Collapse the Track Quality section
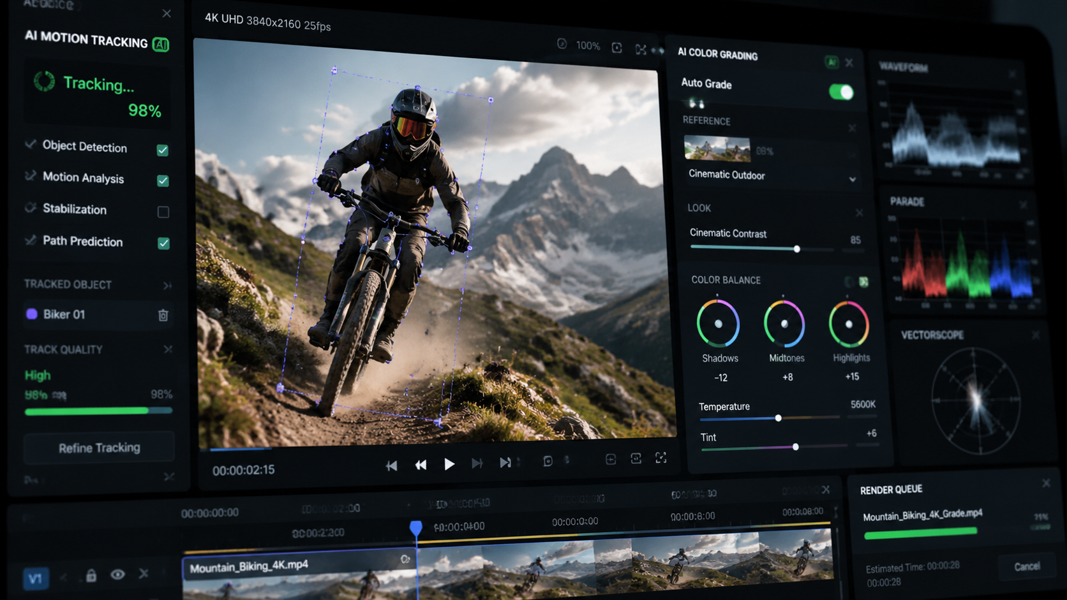The width and height of the screenshot is (1067, 600). tap(168, 349)
